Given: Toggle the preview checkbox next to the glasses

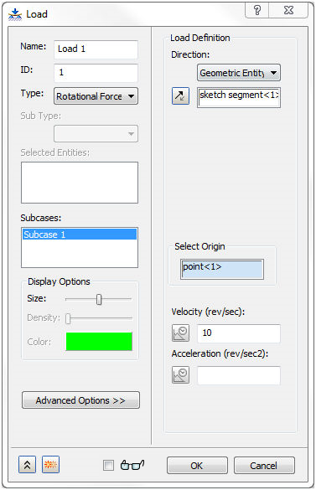Looking at the screenshot, I should point(108,466).
